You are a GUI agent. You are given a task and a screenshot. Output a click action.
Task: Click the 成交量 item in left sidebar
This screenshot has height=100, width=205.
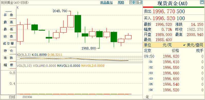[8, 44]
